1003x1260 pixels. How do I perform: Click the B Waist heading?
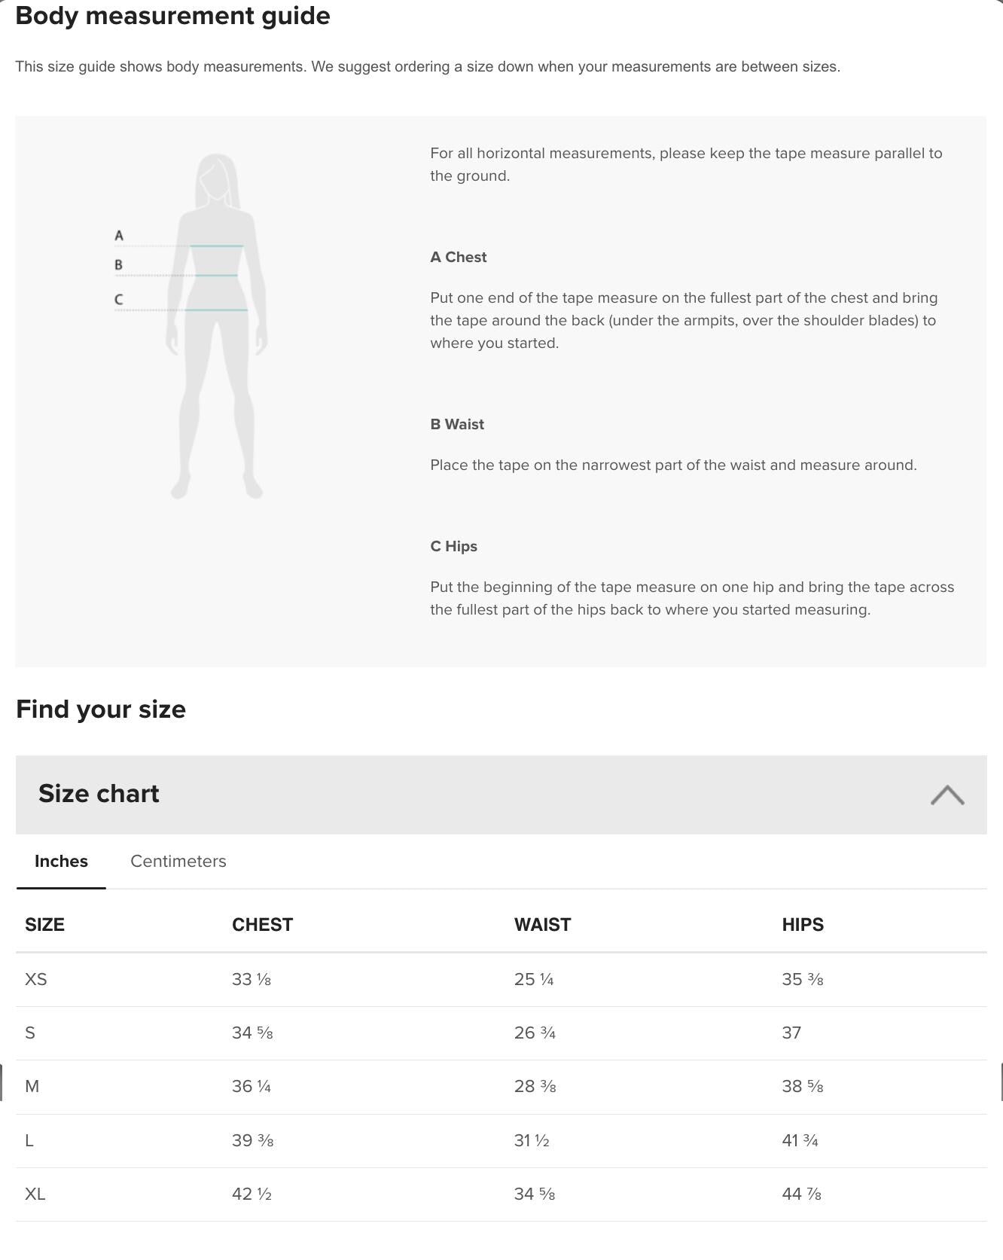coord(456,424)
